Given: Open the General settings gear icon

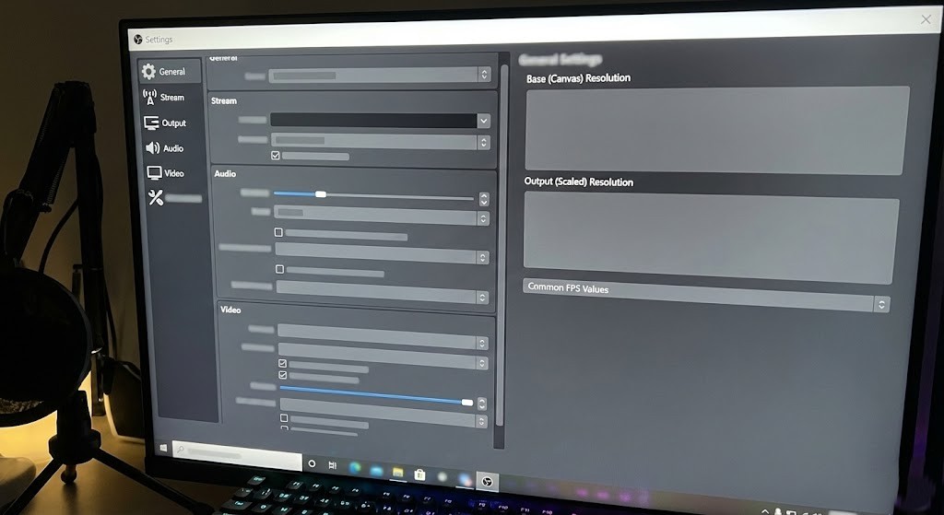Looking at the screenshot, I should click(148, 72).
